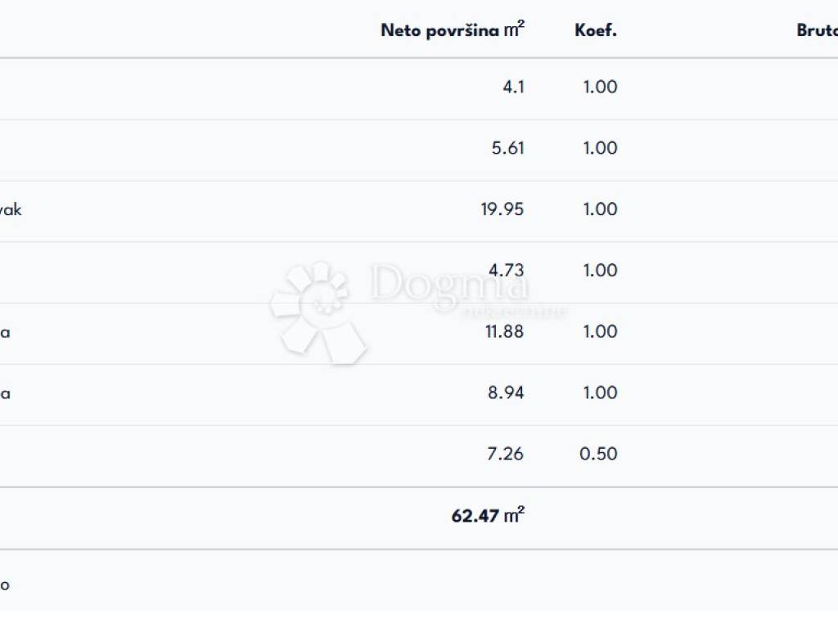Click the partially visible "Bruto" column header
Viewport: 838px width, 628px height.
point(817,30)
